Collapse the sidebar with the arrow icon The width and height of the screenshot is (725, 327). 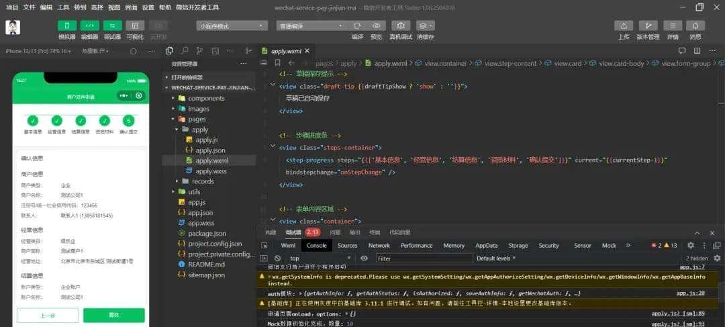coord(249,51)
